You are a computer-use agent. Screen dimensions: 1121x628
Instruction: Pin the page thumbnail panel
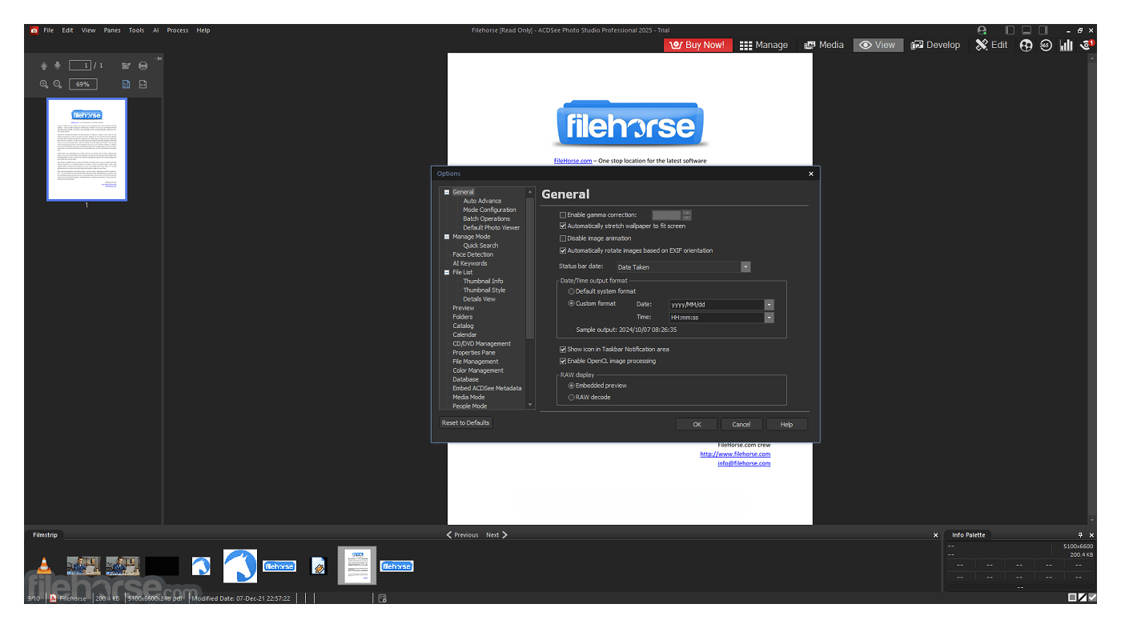click(159, 58)
